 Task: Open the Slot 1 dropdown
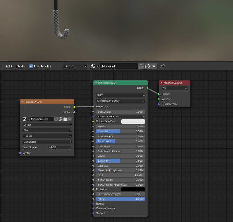pyautogui.click(x=75, y=66)
